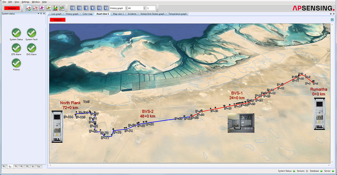The width and height of the screenshot is (337, 175).
Task: Pin the System status panel
Action: pyautogui.click(x=41, y=13)
